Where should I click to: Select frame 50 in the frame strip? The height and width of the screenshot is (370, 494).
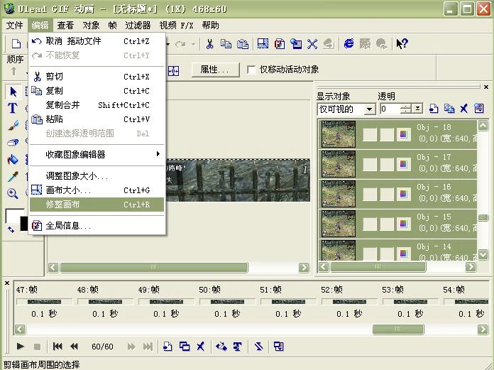[227, 302]
